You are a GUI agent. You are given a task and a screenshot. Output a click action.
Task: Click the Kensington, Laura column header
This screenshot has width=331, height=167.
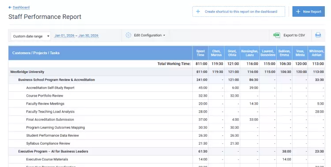click(x=249, y=53)
